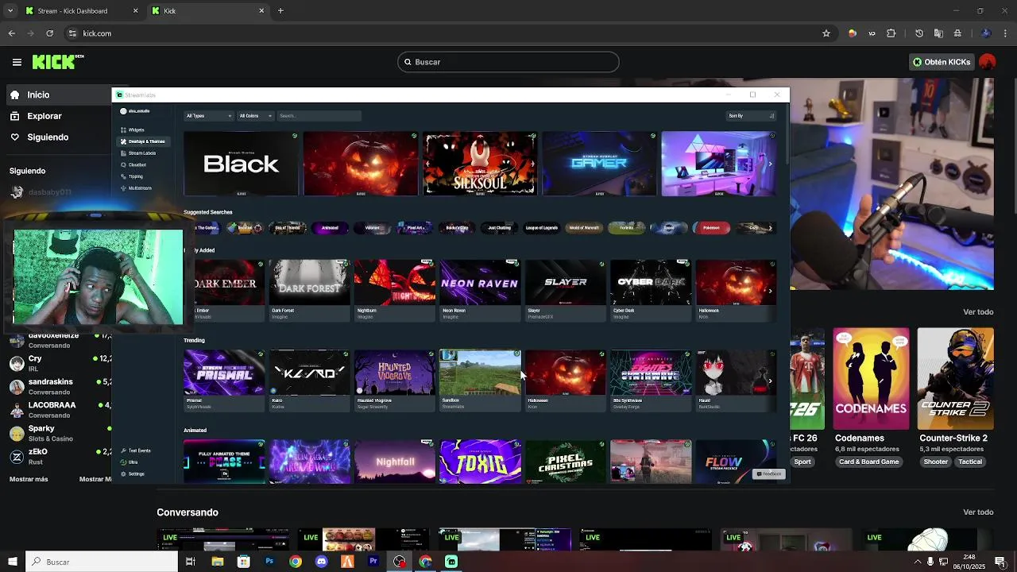Image resolution: width=1017 pixels, height=572 pixels.
Task: Focus the Streamlabs overlay search field
Action: 319,116
